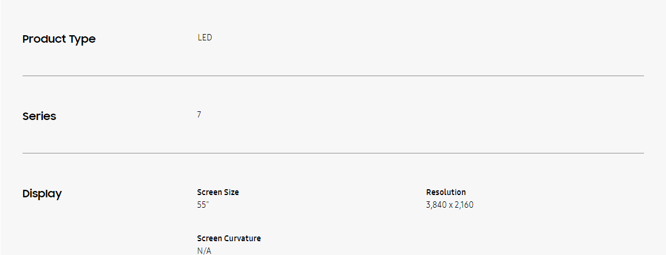This screenshot has width=666, height=255.
Task: Click the Resolution label
Action: tap(446, 192)
